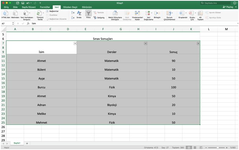Select Page Break preview in status bar
The image size is (239, 150).
pyautogui.click(x=201, y=148)
